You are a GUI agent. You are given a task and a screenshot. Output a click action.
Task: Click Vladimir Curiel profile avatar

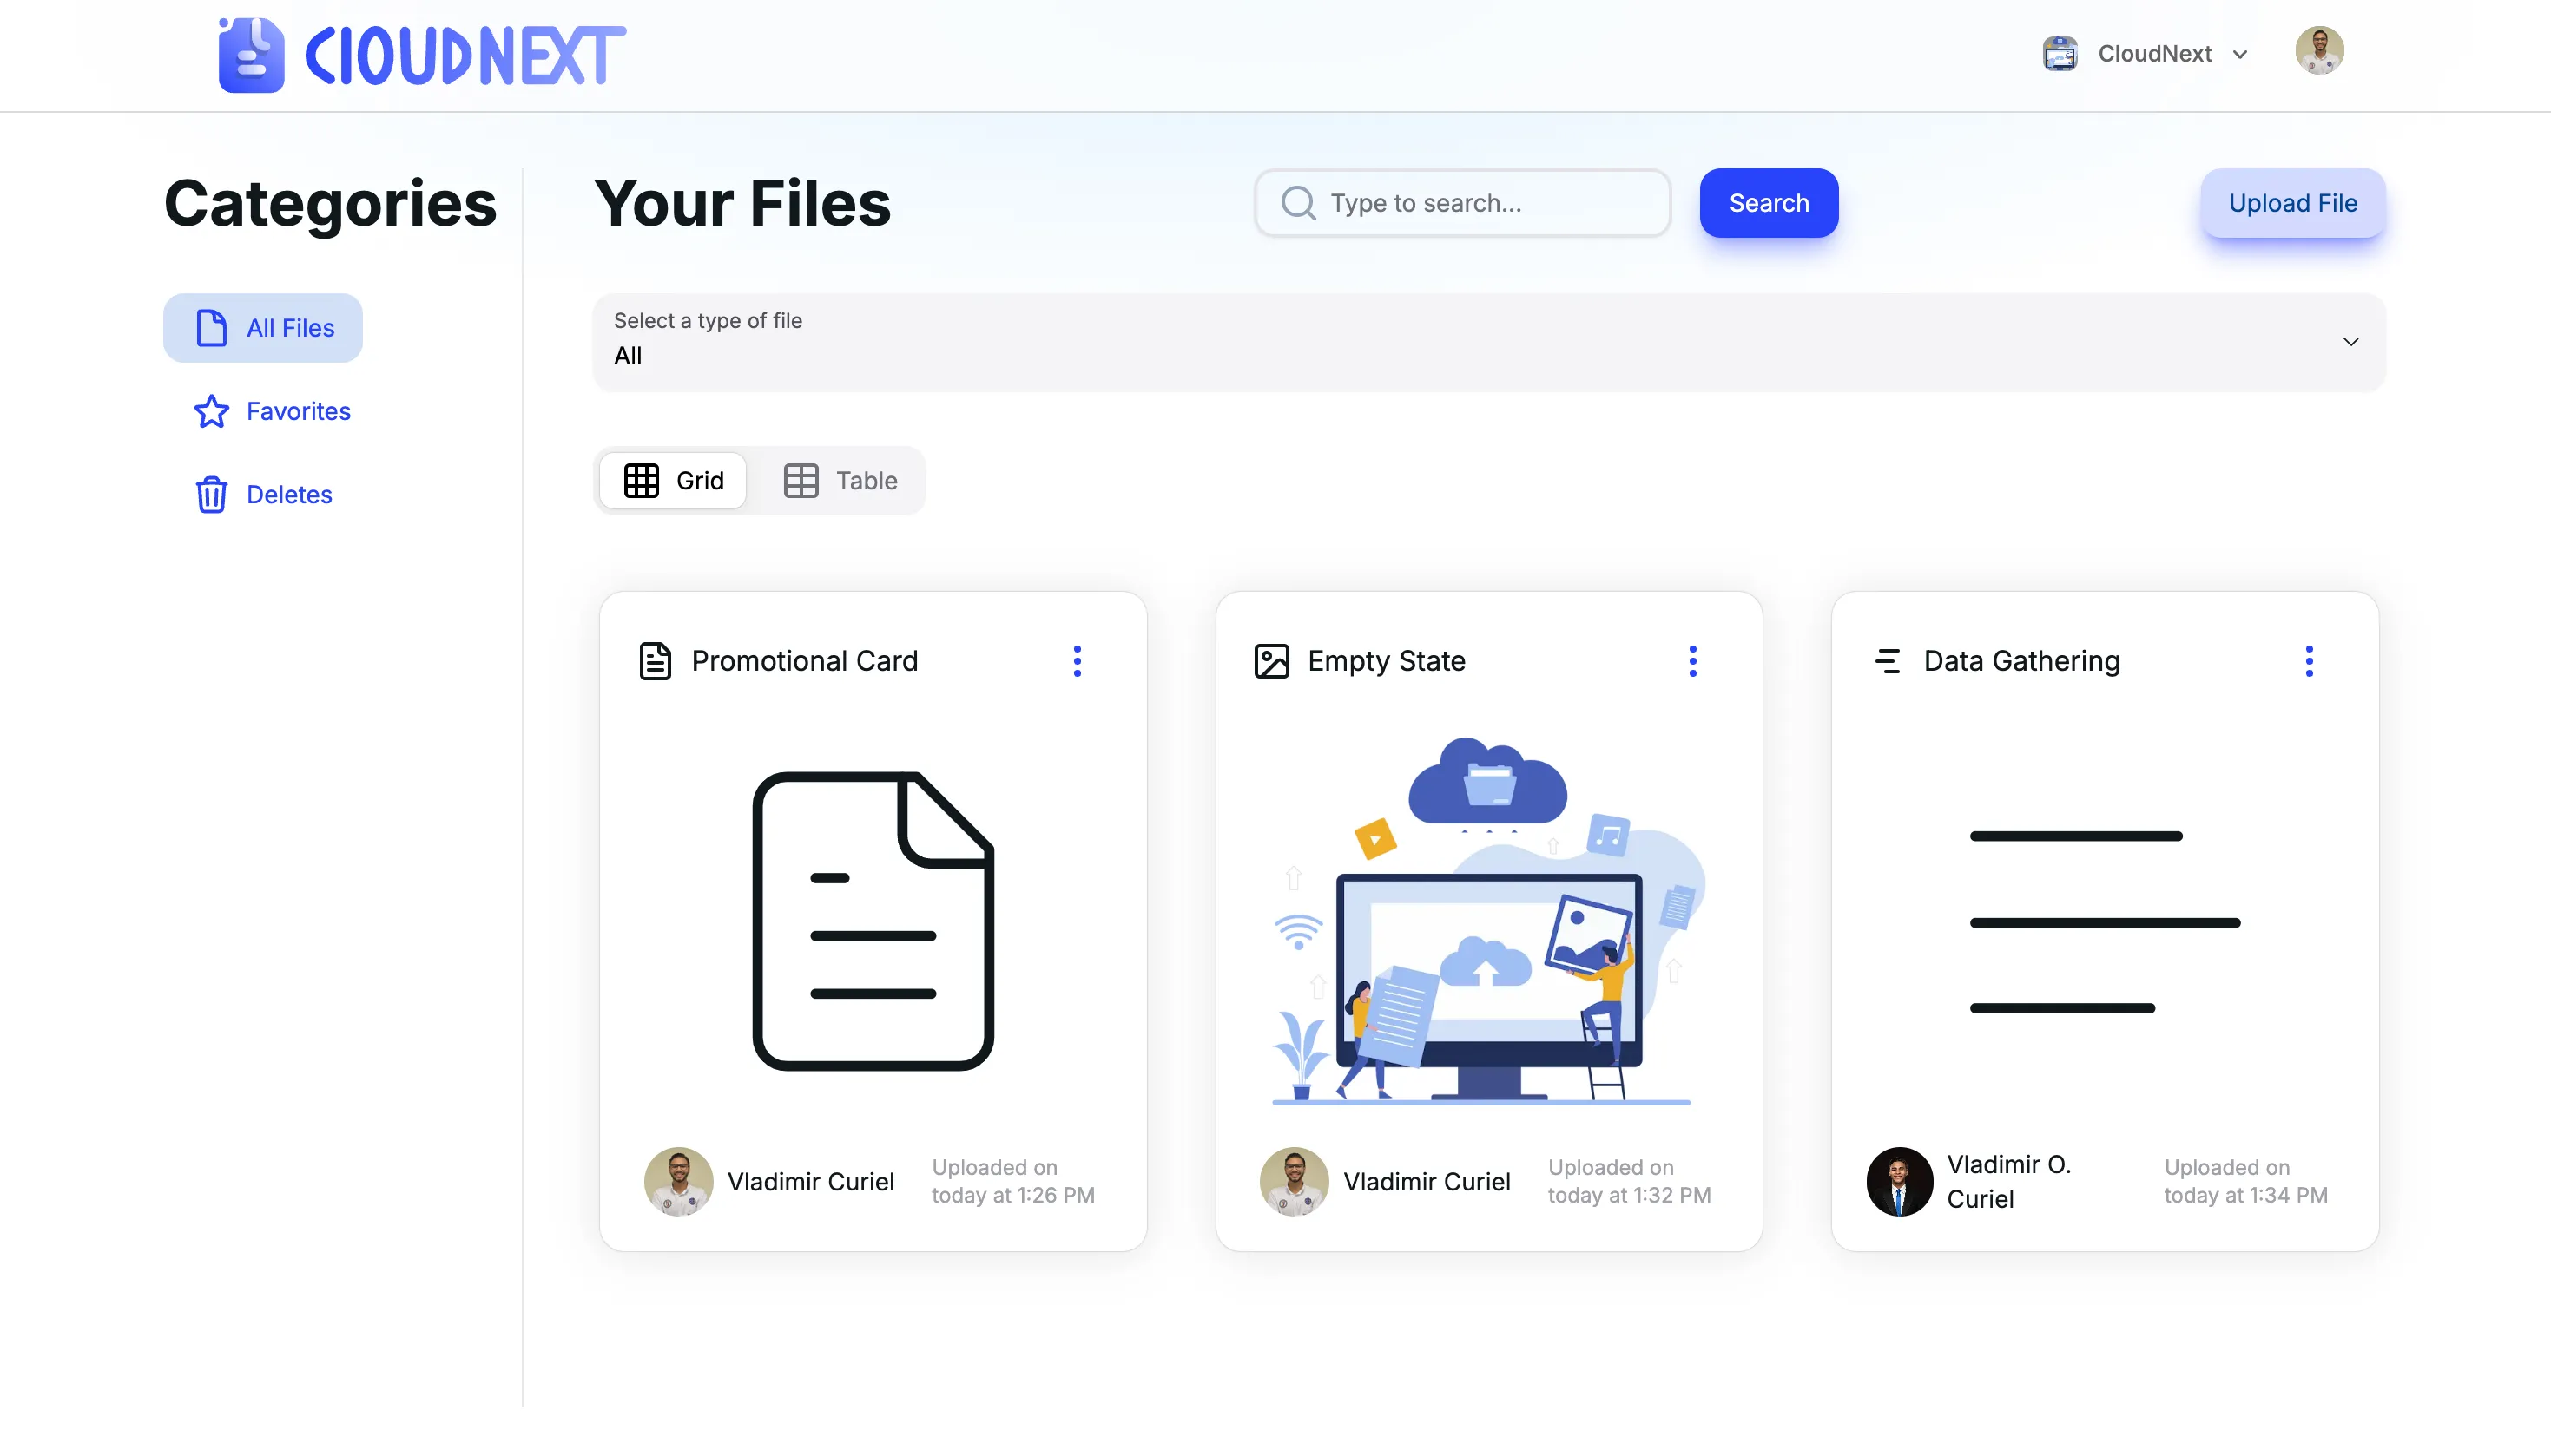click(678, 1181)
